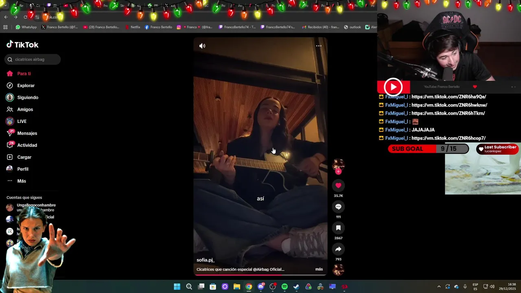Open the Franco Bertello Facebook bookmark
The height and width of the screenshot is (293, 521).
(x=158, y=27)
